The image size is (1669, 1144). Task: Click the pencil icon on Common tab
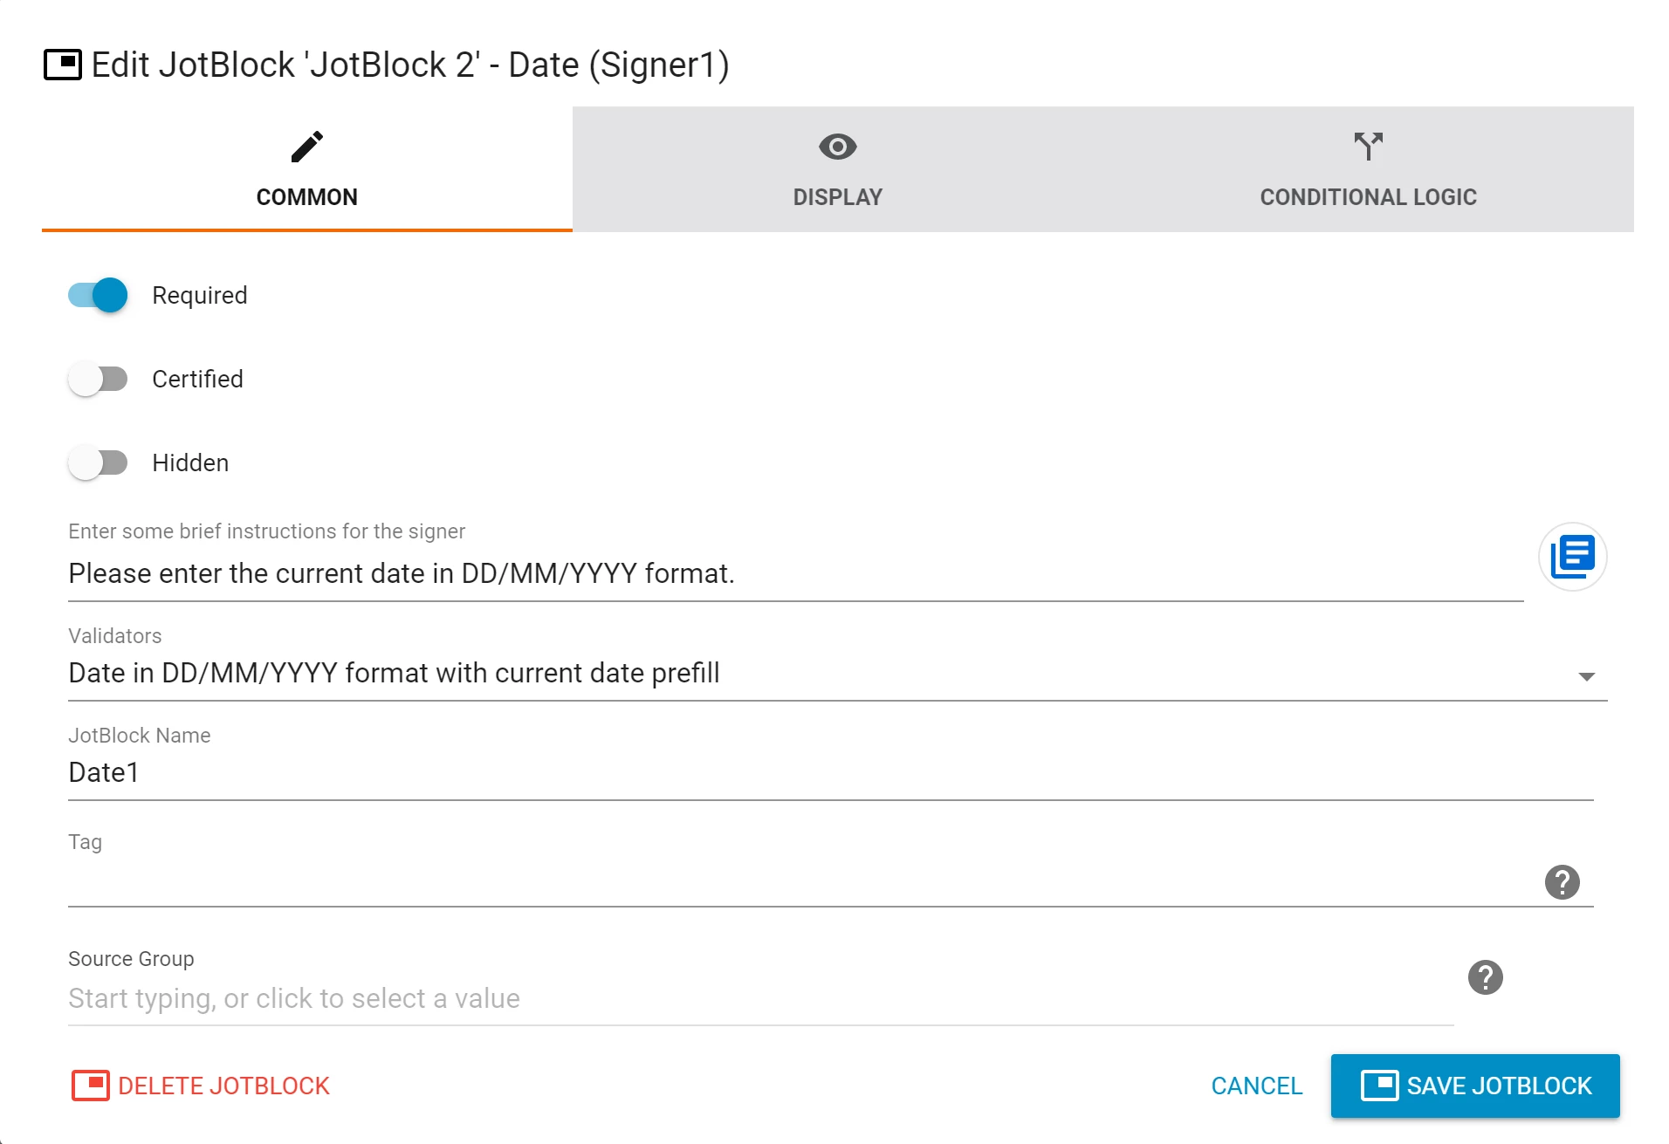[x=306, y=147]
